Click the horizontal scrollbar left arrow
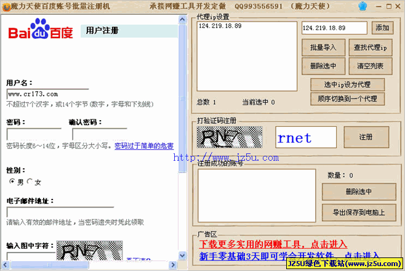 (6, 265)
